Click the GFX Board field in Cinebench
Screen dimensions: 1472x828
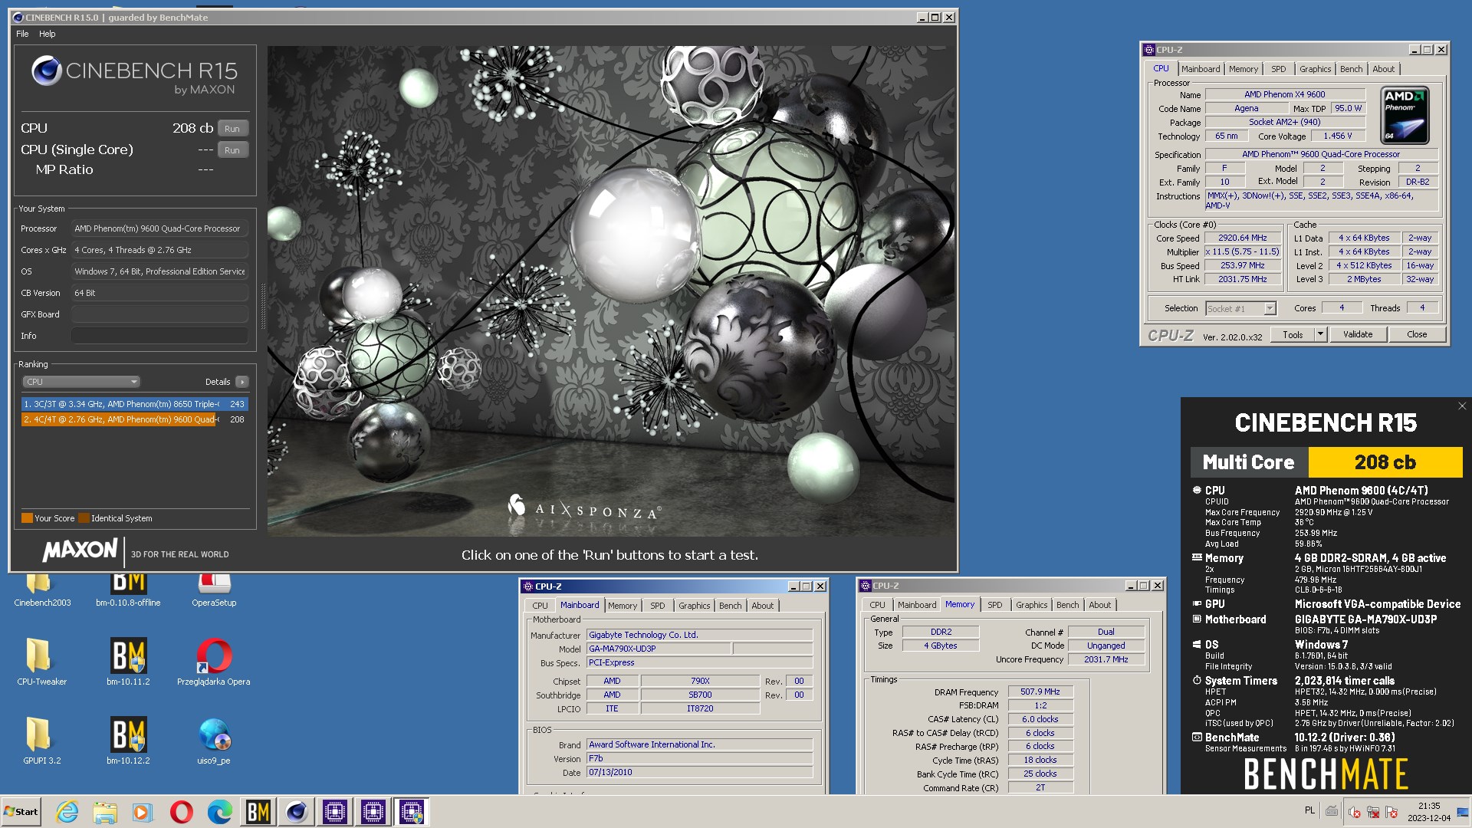pyautogui.click(x=159, y=314)
